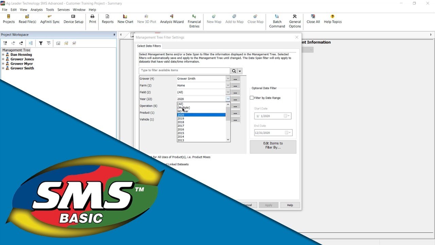Collapse the Year dropdown showing 2020
Screen dimensions: 435x245
pyautogui.click(x=228, y=99)
